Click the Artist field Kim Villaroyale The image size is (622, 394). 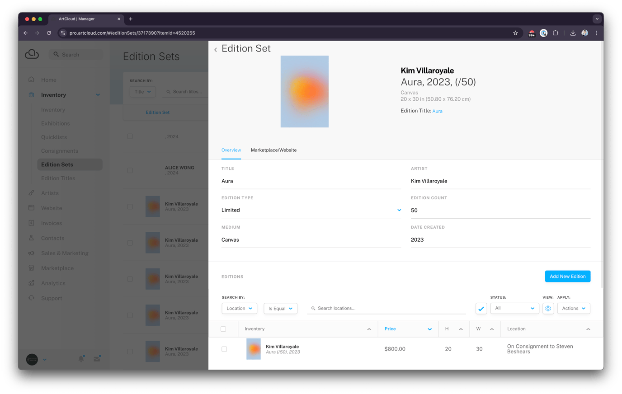500,181
